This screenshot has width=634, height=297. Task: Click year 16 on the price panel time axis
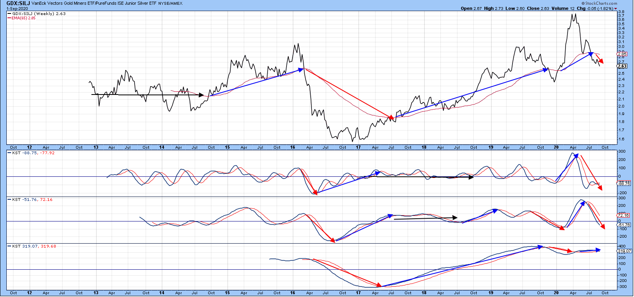pyautogui.click(x=292, y=148)
